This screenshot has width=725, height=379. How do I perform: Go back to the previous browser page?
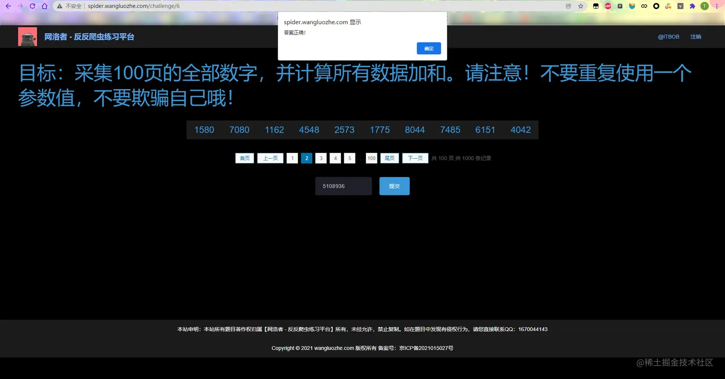click(8, 6)
